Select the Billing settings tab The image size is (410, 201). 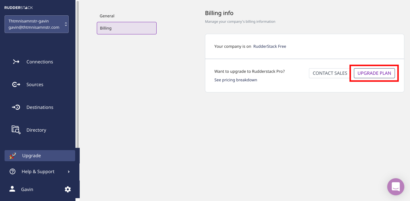point(127,28)
